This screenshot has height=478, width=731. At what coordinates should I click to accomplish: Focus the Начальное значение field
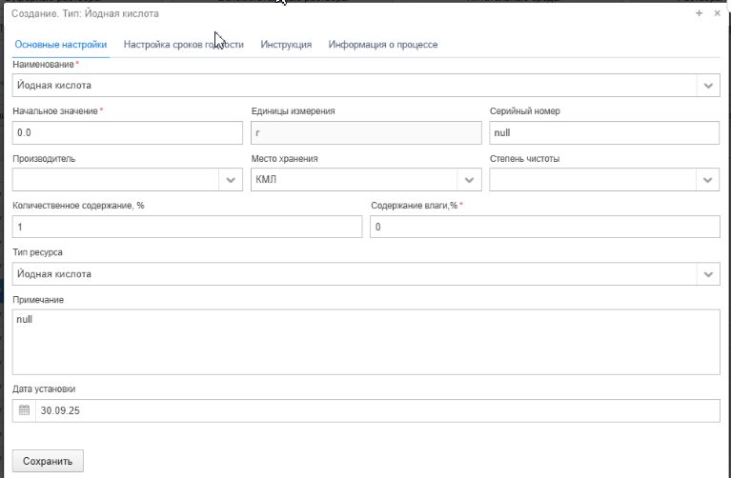point(128,132)
